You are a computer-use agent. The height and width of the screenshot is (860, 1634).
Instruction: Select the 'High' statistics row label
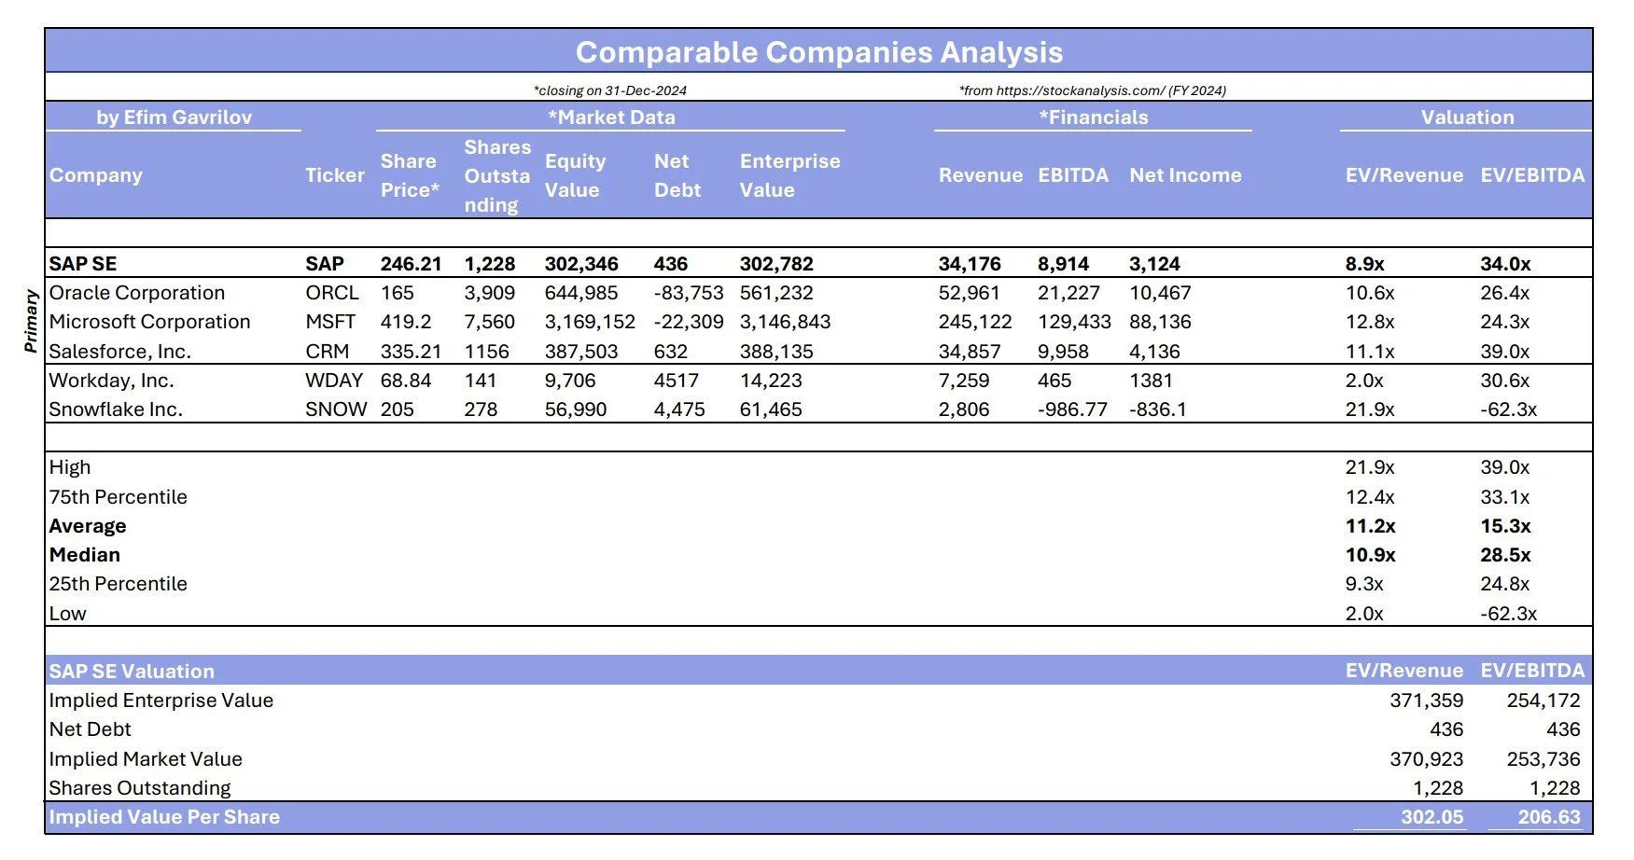70,467
